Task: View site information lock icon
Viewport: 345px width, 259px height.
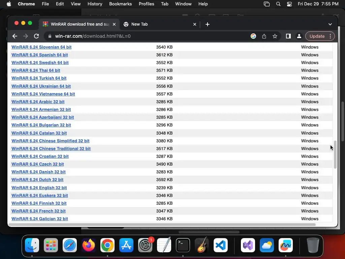Action: [50, 36]
